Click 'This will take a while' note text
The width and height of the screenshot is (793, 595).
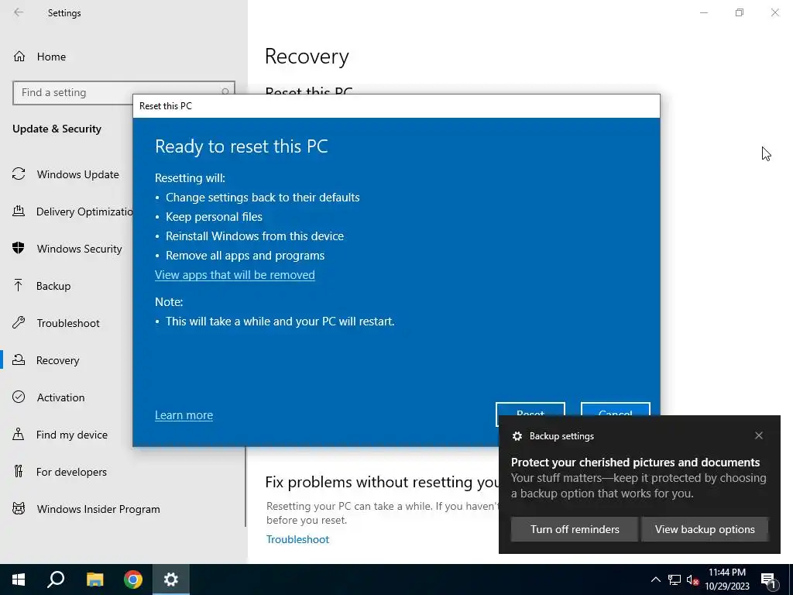click(x=280, y=322)
